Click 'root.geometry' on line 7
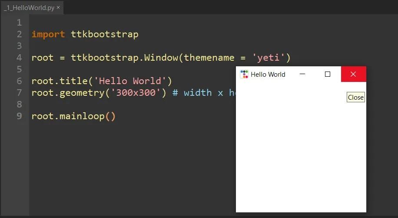The height and width of the screenshot is (218, 398). [x=68, y=93]
